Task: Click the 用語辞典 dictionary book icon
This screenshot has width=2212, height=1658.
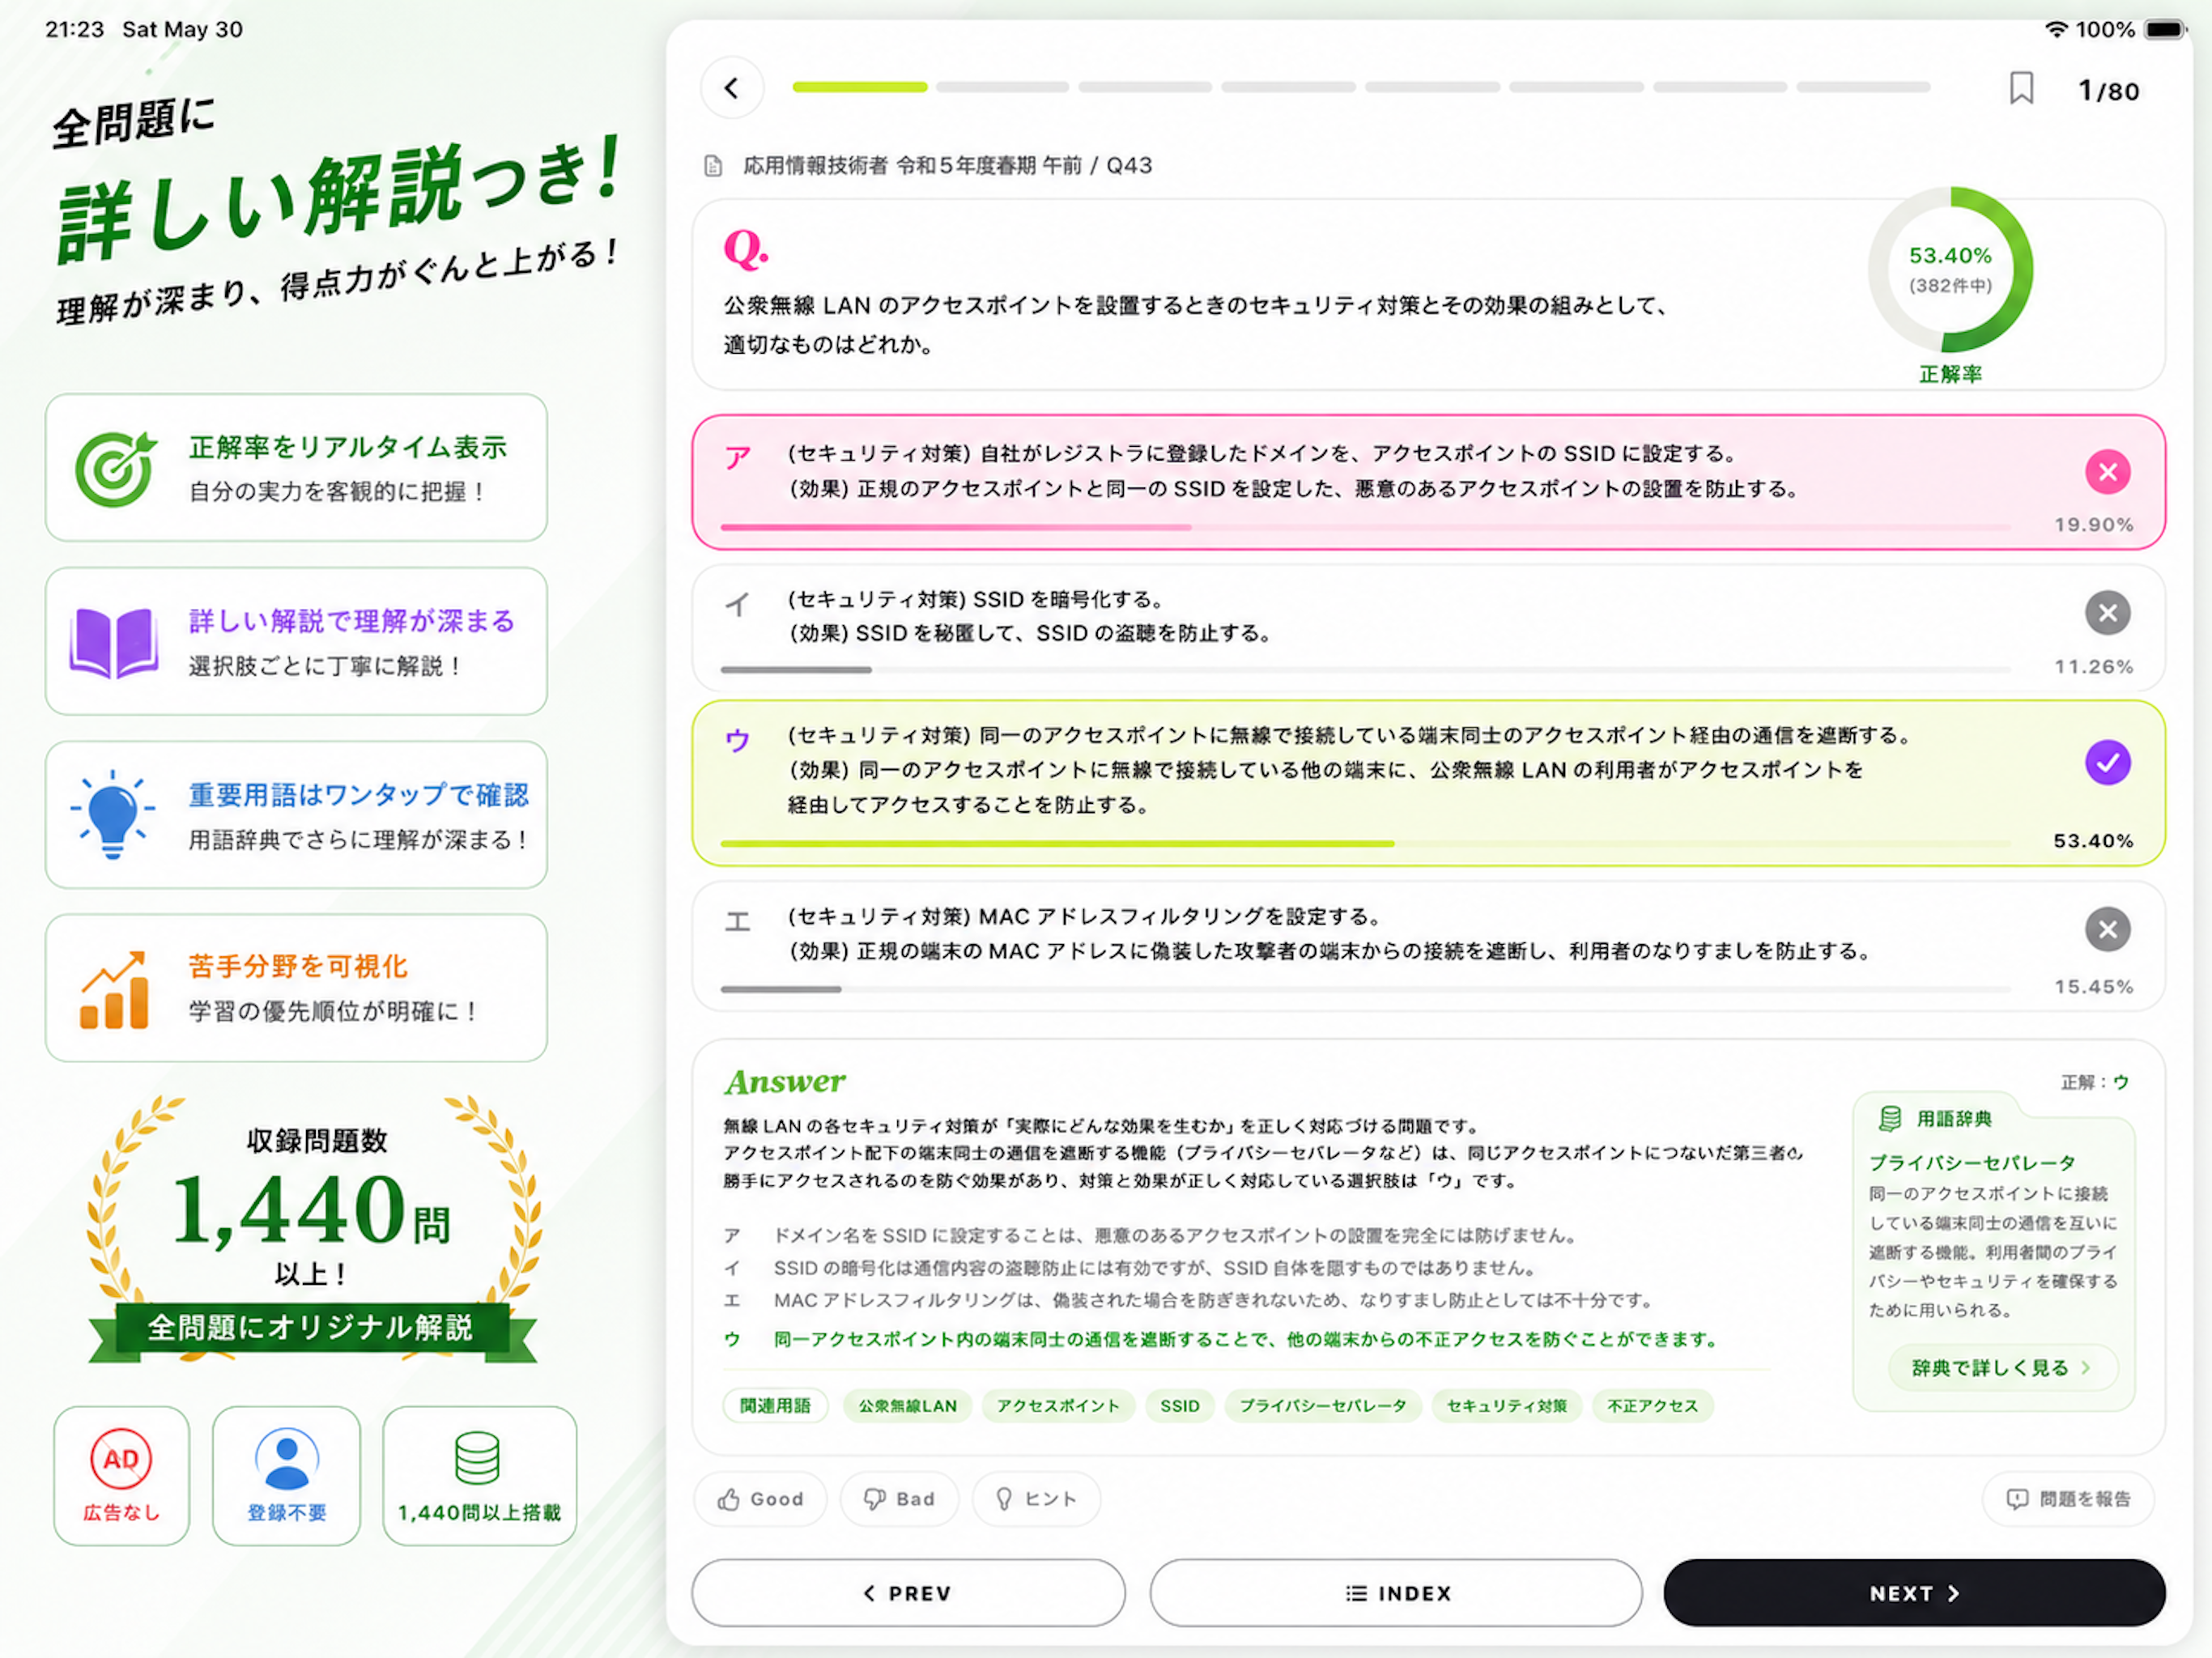Action: click(x=1890, y=1119)
